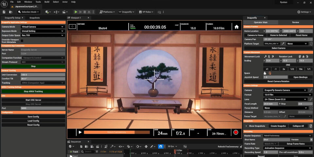314x157 pixels.
Task: Click the home icon in viewport overlay
Action: [236, 27]
